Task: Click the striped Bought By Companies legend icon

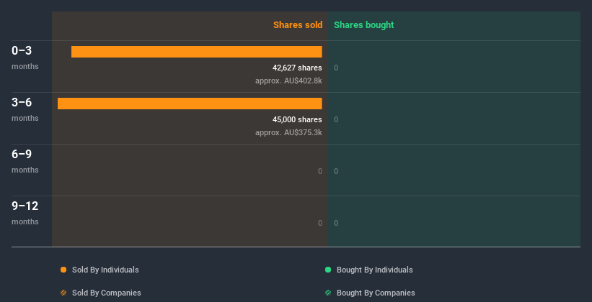Action: tap(328, 293)
